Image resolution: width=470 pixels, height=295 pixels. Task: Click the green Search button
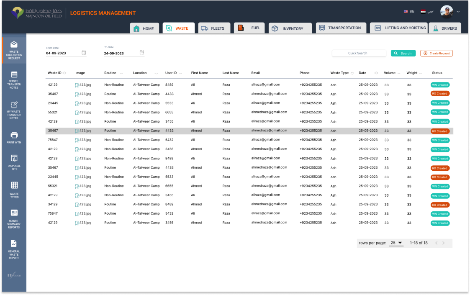click(403, 53)
